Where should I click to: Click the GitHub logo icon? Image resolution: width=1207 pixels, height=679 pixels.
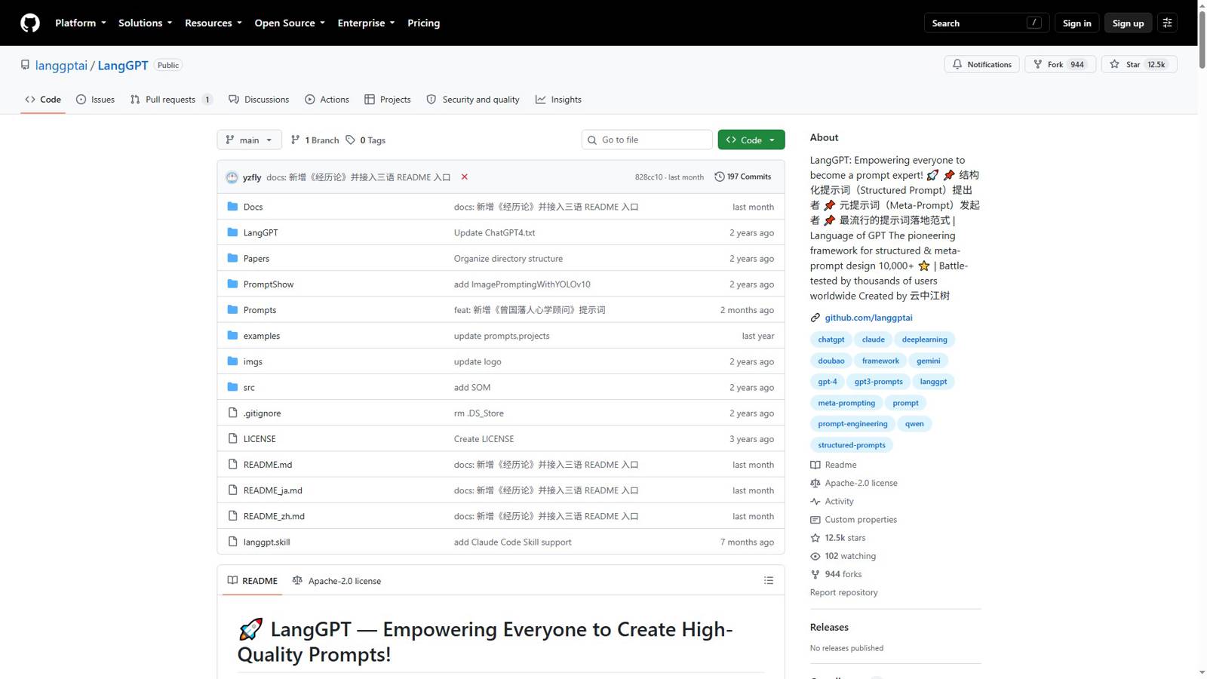30,23
